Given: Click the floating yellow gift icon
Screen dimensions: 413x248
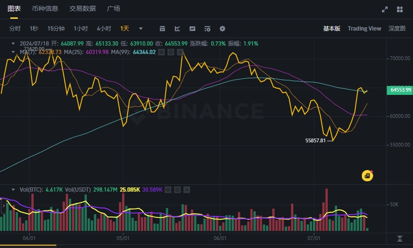Looking at the screenshot, I should [367, 175].
